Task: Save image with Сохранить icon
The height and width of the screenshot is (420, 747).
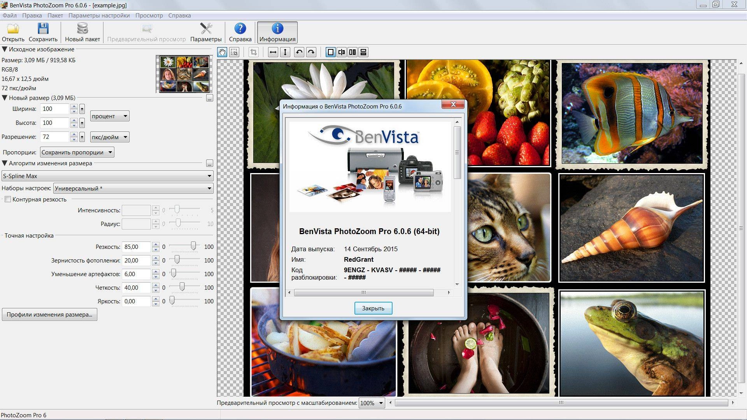Action: [x=43, y=32]
